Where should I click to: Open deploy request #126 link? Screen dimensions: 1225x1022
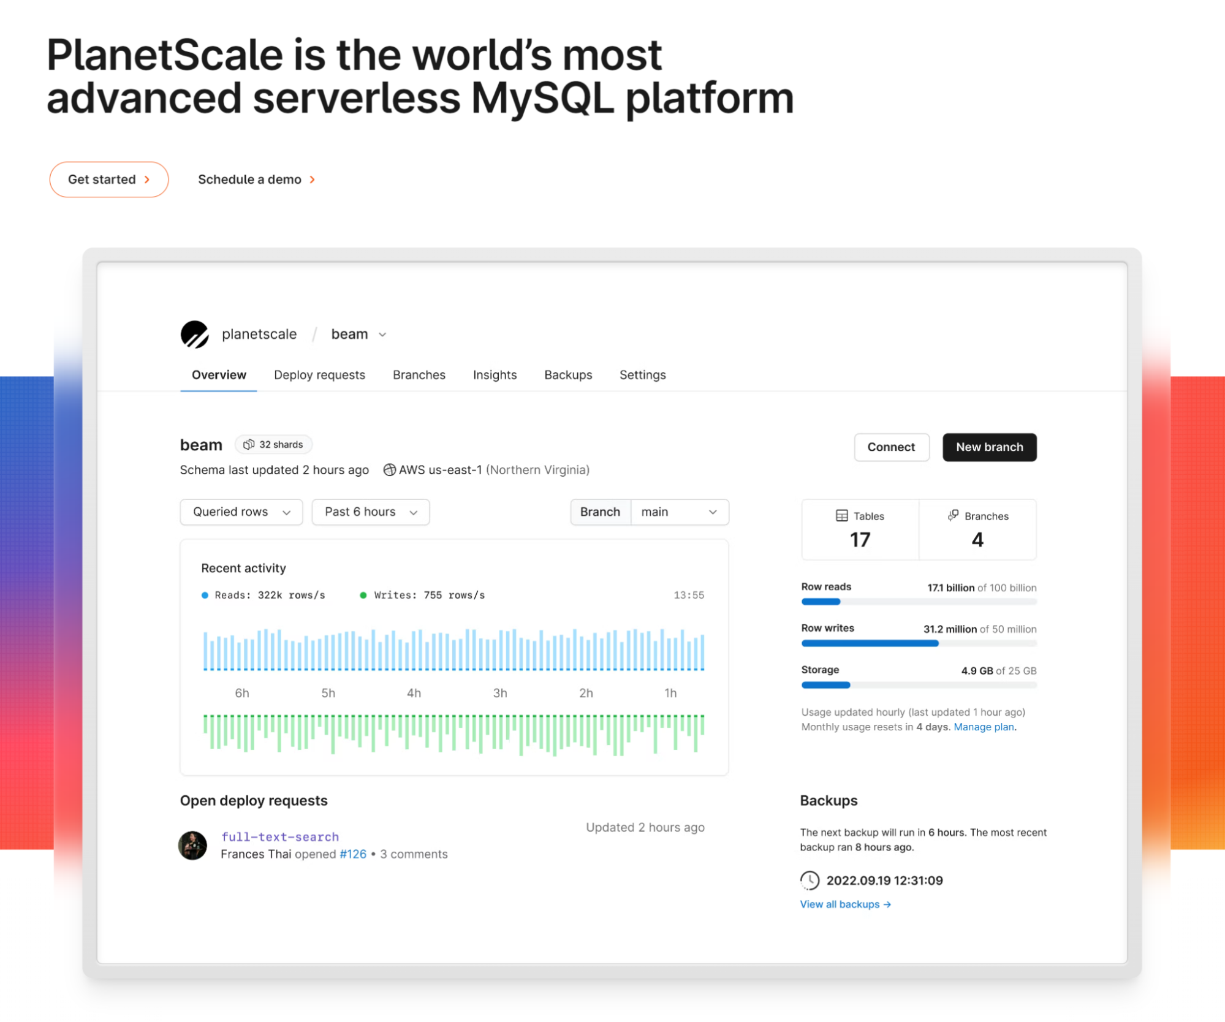coord(353,854)
